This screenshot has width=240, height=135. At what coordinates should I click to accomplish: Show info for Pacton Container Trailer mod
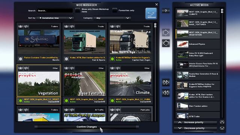[26, 27]
